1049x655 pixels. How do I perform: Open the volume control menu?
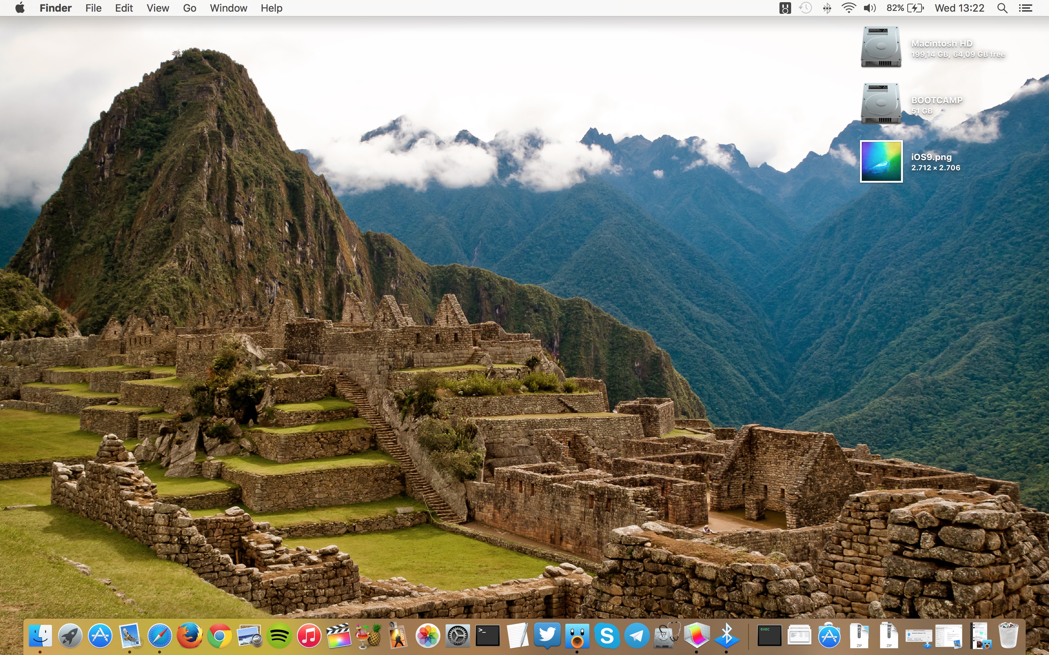point(869,8)
